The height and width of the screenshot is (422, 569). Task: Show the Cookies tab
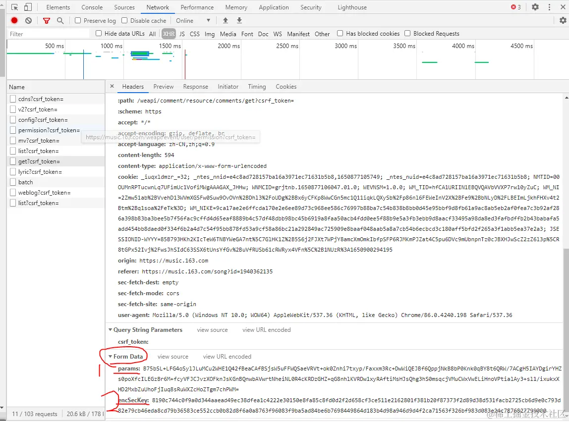tap(286, 87)
